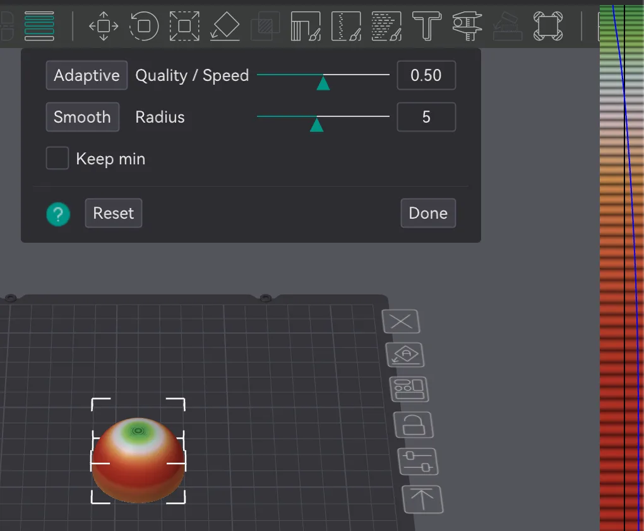Activate the Rotate tool
The image size is (644, 531).
pos(144,26)
